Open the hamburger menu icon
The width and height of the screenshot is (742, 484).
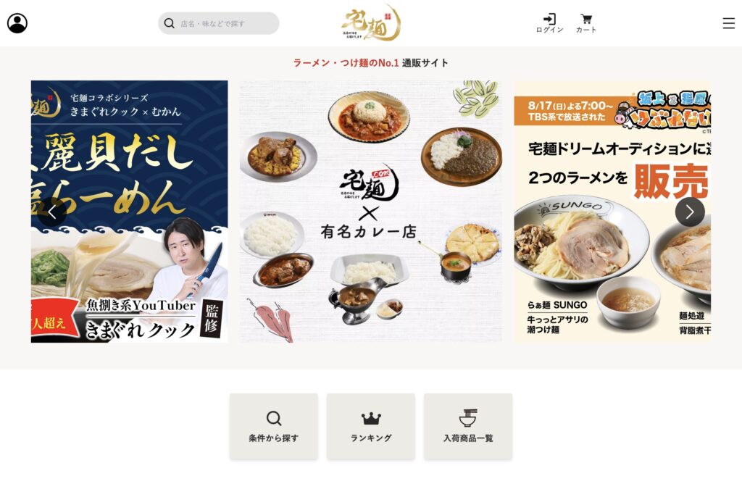(x=729, y=23)
